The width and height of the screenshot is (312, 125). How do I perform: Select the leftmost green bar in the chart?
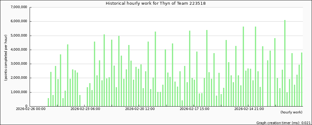coord(48,102)
